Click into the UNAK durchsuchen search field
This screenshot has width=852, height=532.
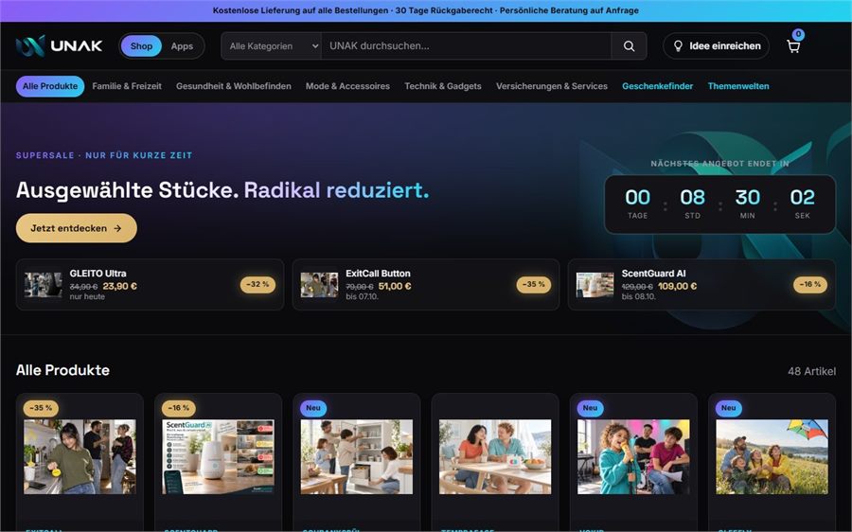466,46
